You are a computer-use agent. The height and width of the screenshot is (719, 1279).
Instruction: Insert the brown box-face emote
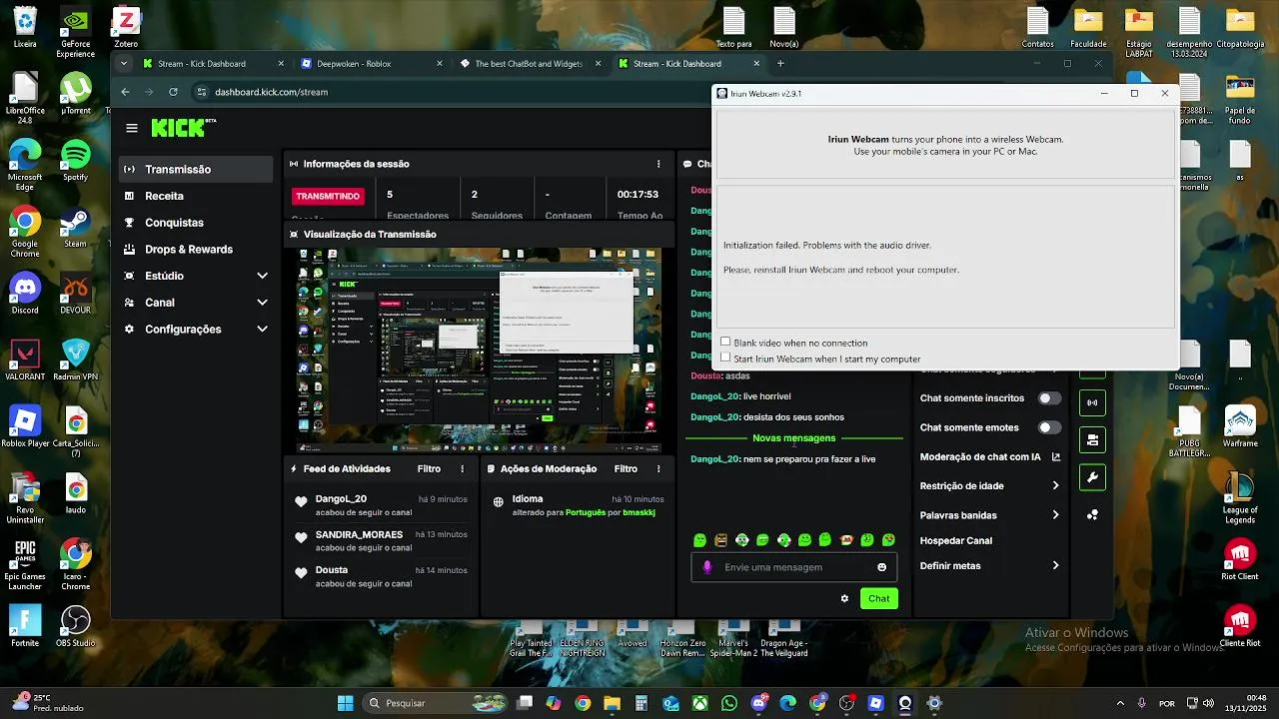(x=720, y=540)
